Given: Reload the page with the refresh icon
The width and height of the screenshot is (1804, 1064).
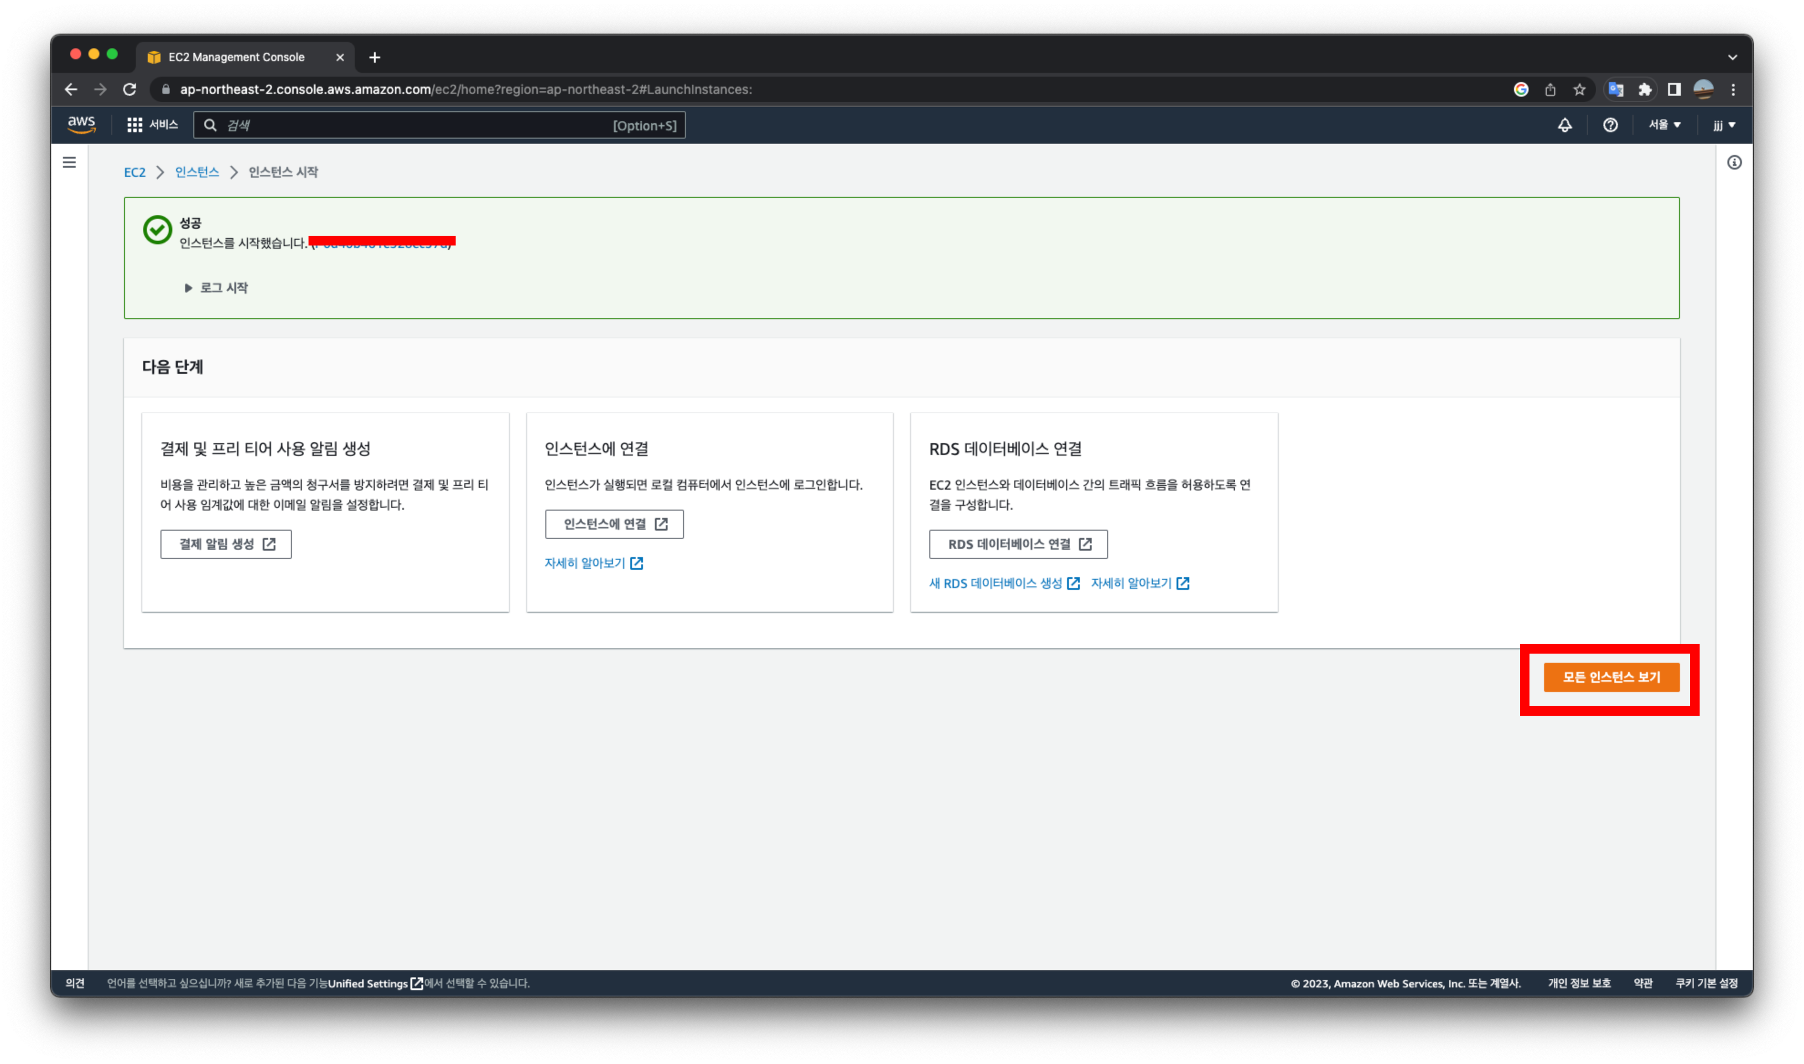Looking at the screenshot, I should coord(130,90).
